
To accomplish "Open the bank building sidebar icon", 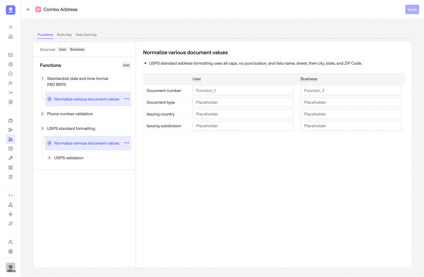I will [11, 177].
